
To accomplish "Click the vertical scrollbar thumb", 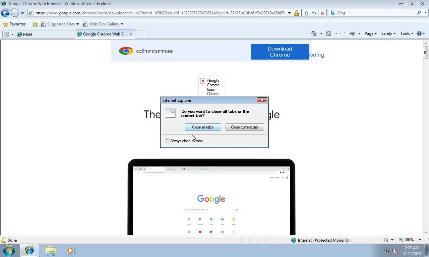I will click(x=426, y=52).
